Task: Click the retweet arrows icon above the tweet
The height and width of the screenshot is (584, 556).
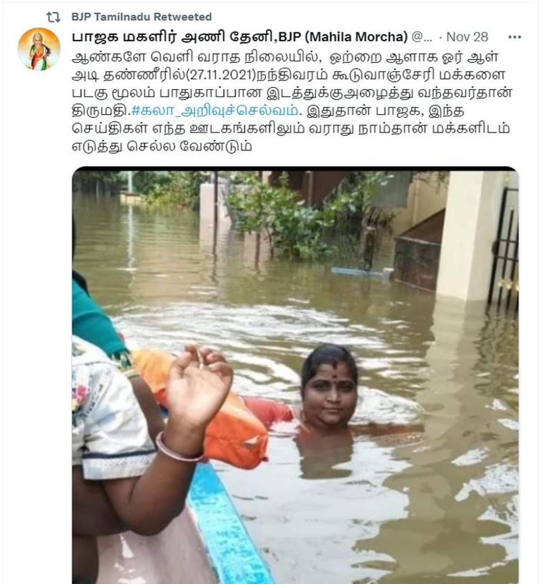Action: (53, 17)
